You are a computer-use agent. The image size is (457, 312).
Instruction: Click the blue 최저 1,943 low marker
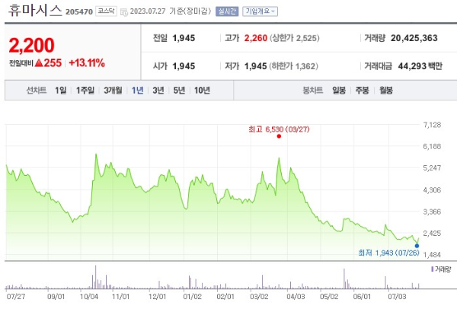pyautogui.click(x=417, y=246)
